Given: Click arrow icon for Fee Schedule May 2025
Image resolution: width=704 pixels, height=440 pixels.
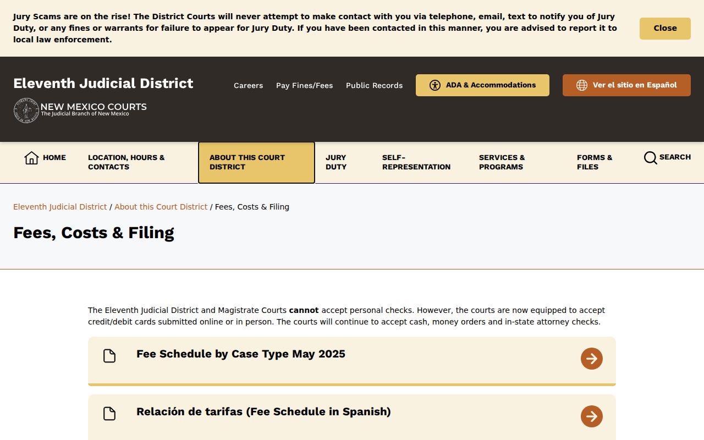Looking at the screenshot, I should pos(592,359).
